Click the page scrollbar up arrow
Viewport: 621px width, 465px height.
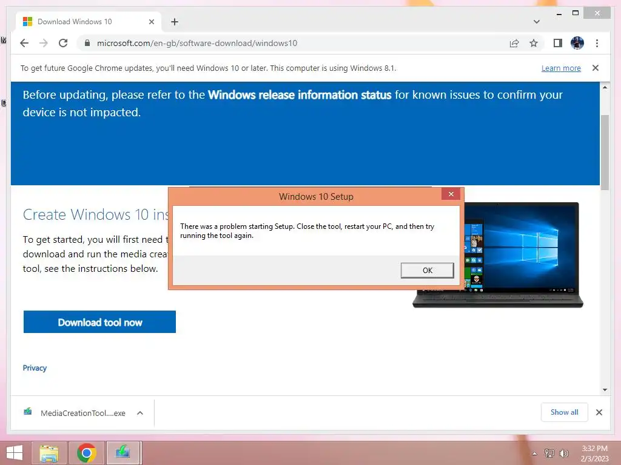click(x=605, y=87)
